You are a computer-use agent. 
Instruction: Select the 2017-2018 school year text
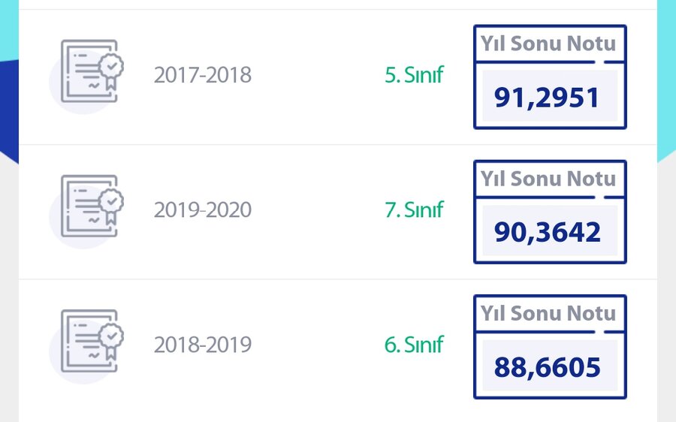click(x=203, y=75)
